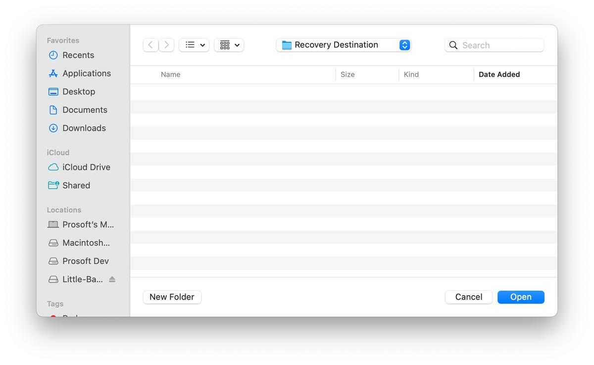This screenshot has height=365, width=594.
Task: Open the Applications sidebar item
Action: point(87,73)
